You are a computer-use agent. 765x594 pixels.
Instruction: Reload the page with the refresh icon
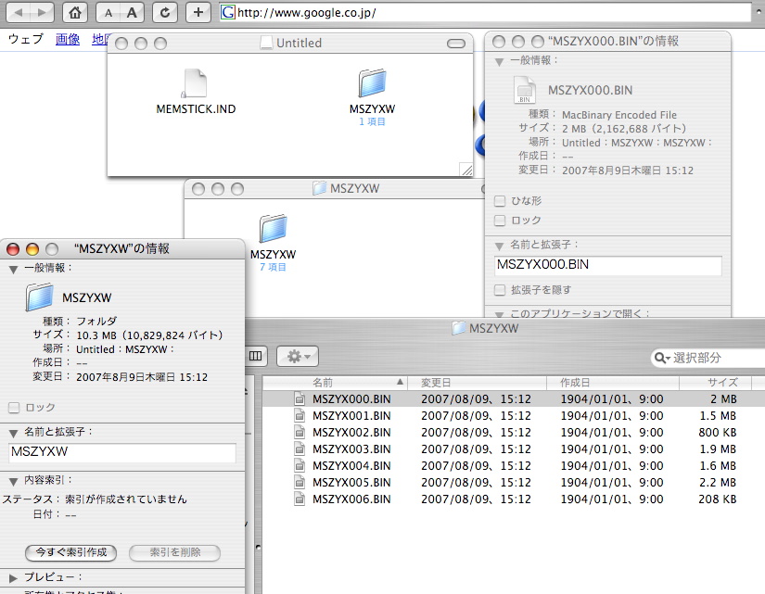click(165, 13)
